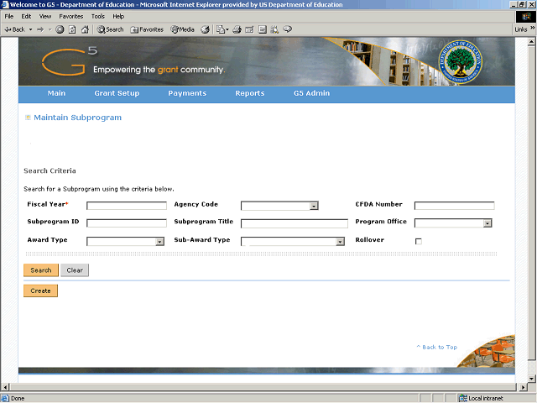The height and width of the screenshot is (403, 537).
Task: Click the Search button
Action: click(41, 270)
